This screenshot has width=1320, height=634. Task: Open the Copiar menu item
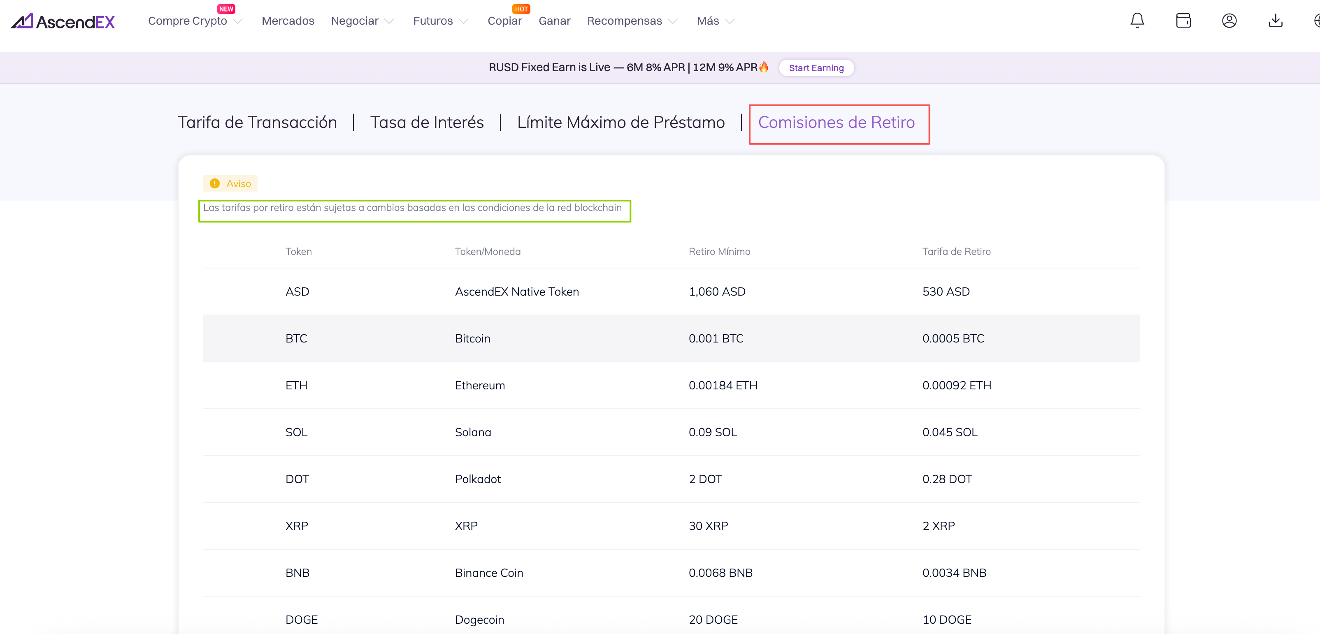(x=504, y=21)
